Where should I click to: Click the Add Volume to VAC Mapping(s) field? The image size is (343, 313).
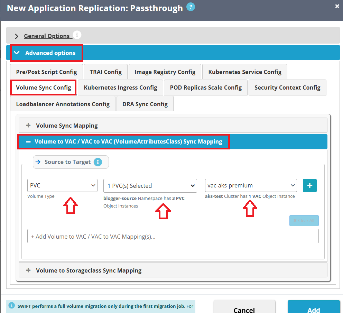pyautogui.click(x=173, y=236)
